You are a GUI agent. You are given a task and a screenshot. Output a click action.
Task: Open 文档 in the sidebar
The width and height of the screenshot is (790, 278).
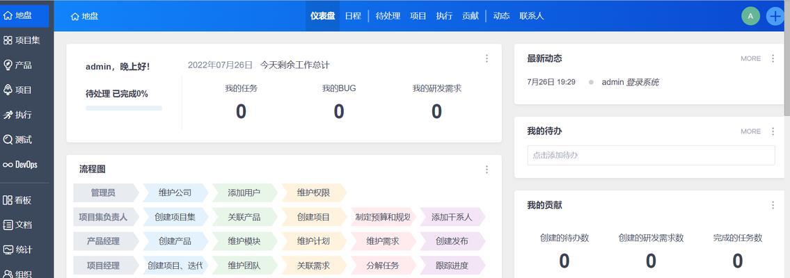tap(18, 224)
